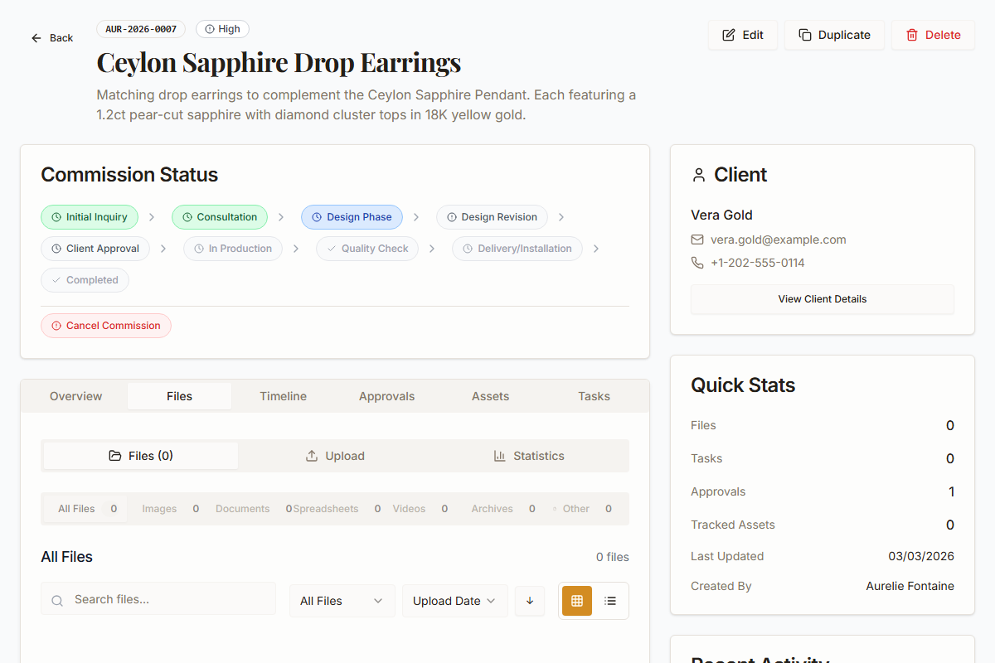Click the Upload icon in the files toolbar

[311, 455]
